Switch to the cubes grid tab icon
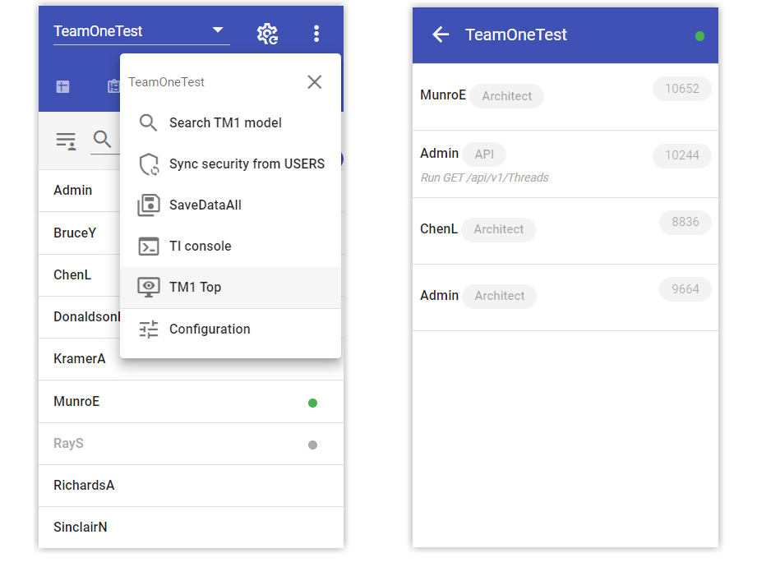757x567 pixels. point(62,87)
